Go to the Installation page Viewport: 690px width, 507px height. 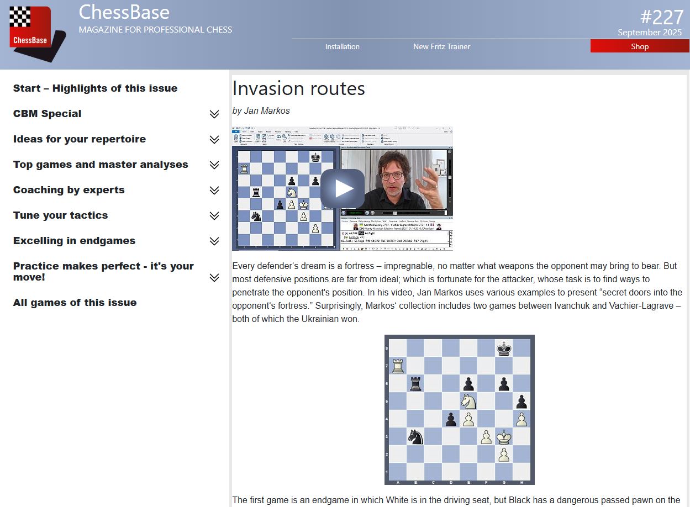tap(342, 47)
